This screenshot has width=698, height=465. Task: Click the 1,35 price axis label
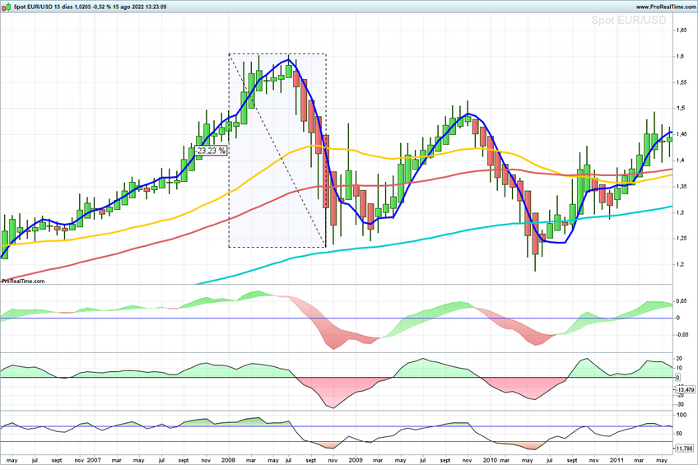point(681,187)
